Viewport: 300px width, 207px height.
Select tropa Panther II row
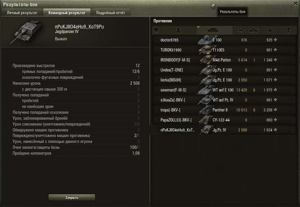224,110
